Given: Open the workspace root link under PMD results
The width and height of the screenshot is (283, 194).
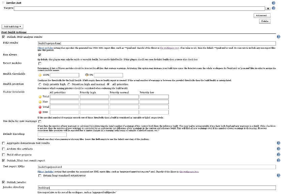Looking at the screenshot, I should point(169,48).
